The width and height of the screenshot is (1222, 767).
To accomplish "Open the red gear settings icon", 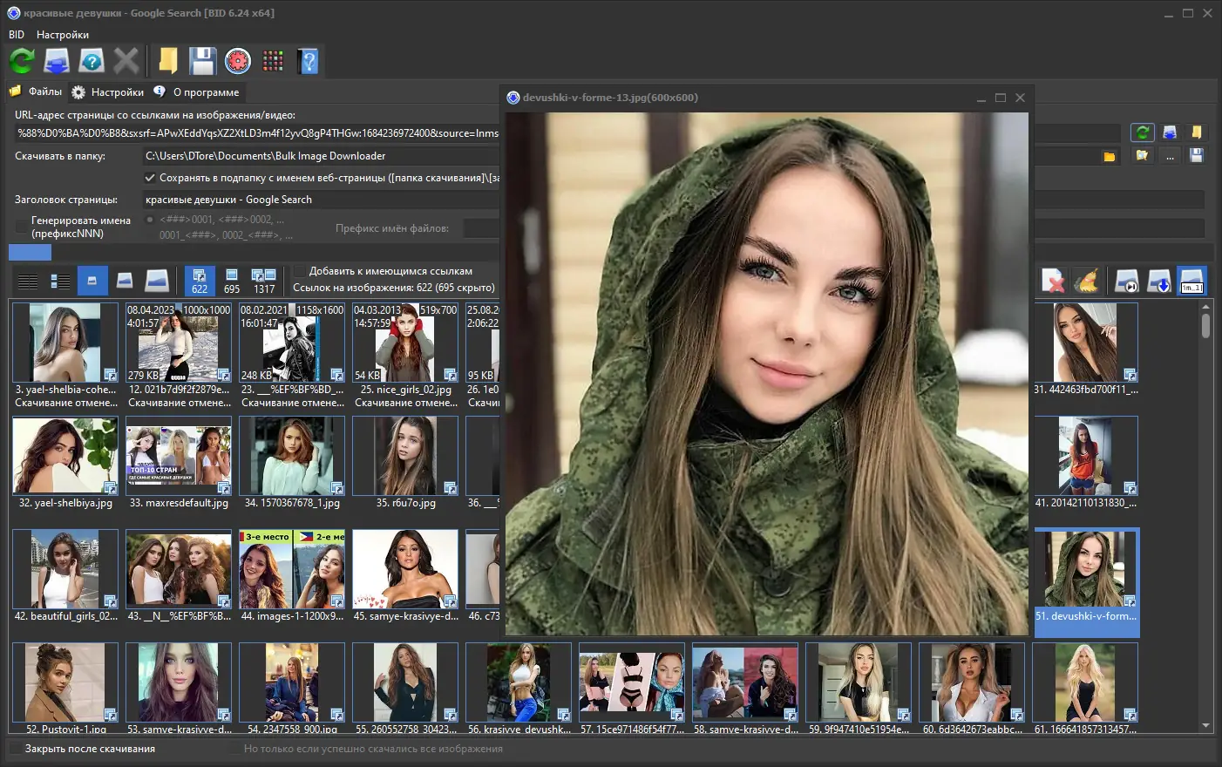I will click(238, 61).
